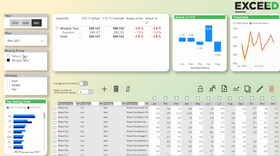Click the Total row label in the summary table
Viewport: 280px width, 156px height.
63,36
